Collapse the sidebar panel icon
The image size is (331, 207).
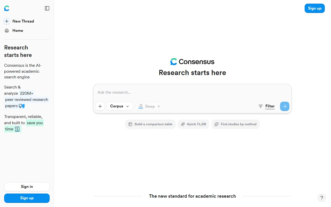coord(47,8)
